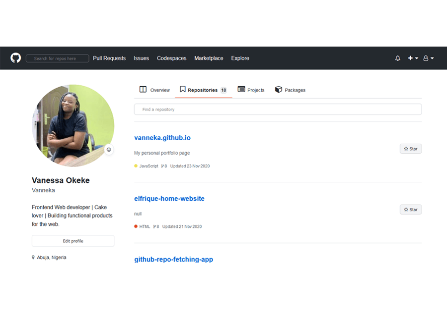Click the GitHub Octocat logo
The height and width of the screenshot is (327, 447).
[16, 58]
